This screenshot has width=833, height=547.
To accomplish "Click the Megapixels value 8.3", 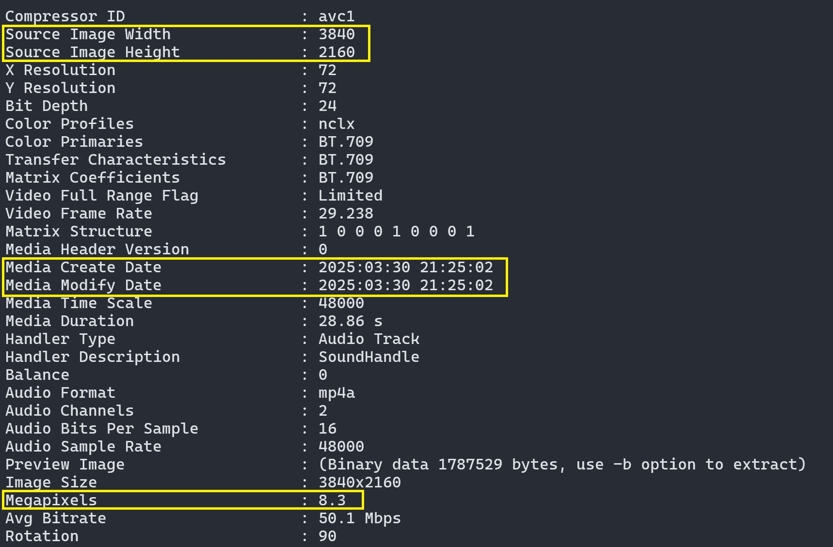I will (332, 500).
